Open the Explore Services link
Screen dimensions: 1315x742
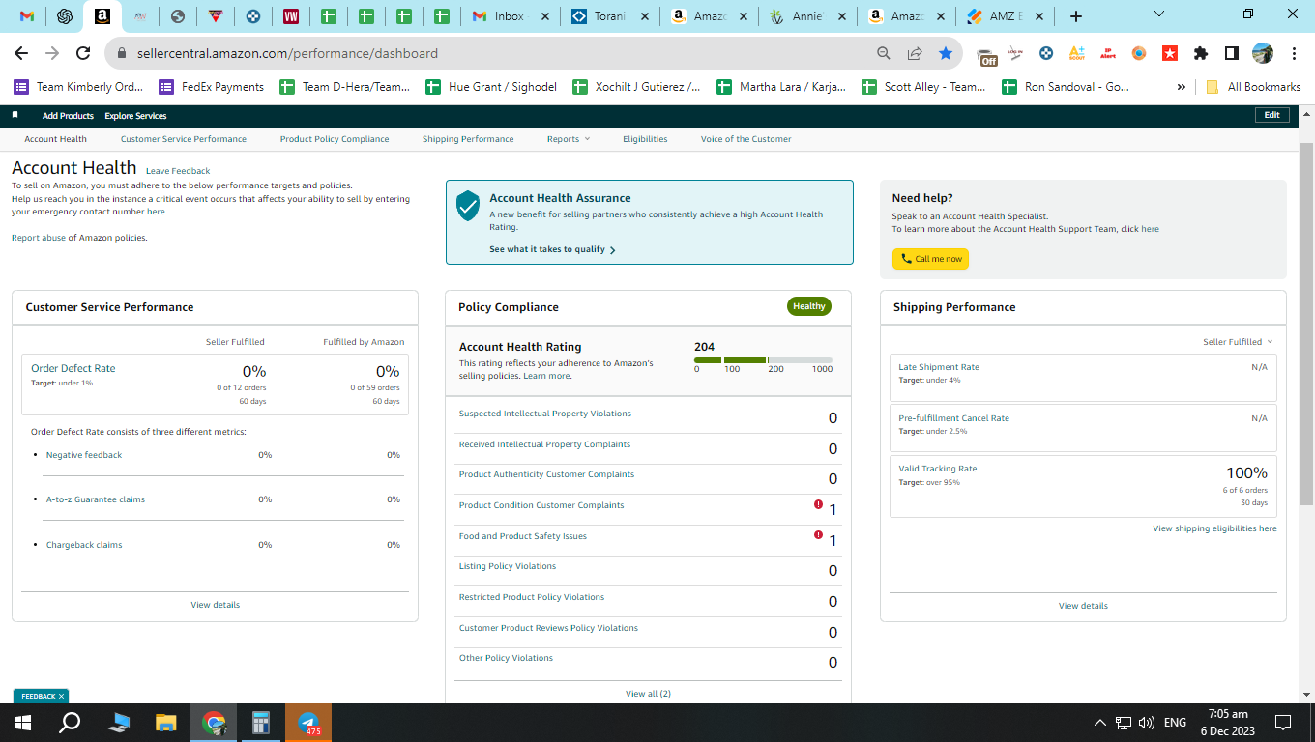click(x=135, y=116)
